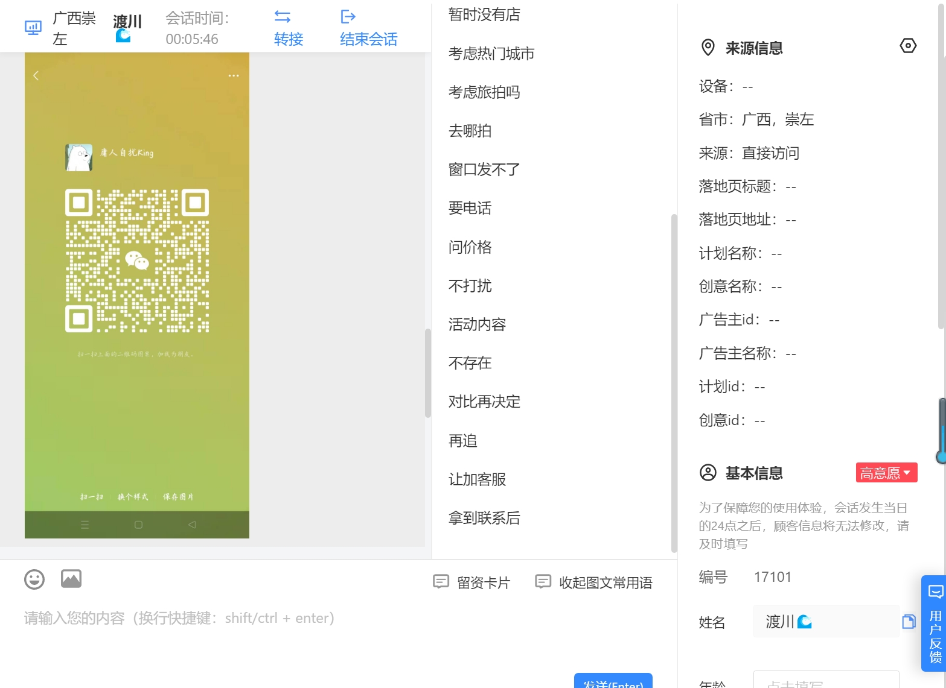Click 扫一扫 in the QR image
Screen dimensions: 946x688
click(92, 497)
